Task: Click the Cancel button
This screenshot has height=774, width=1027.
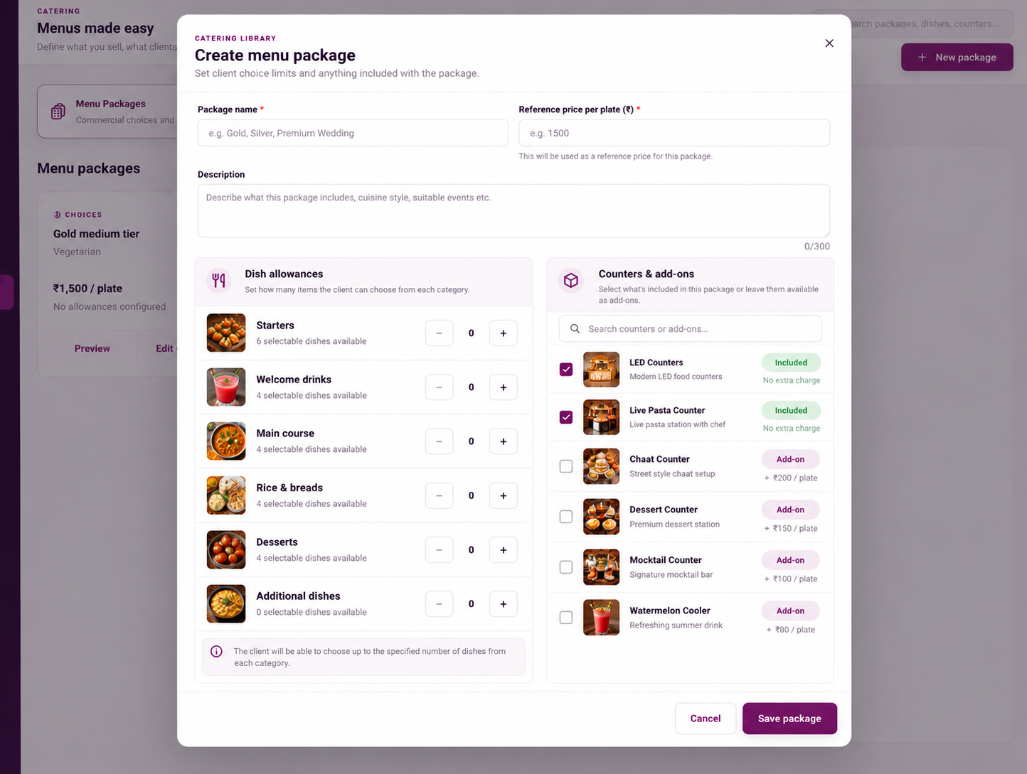Action: (706, 719)
